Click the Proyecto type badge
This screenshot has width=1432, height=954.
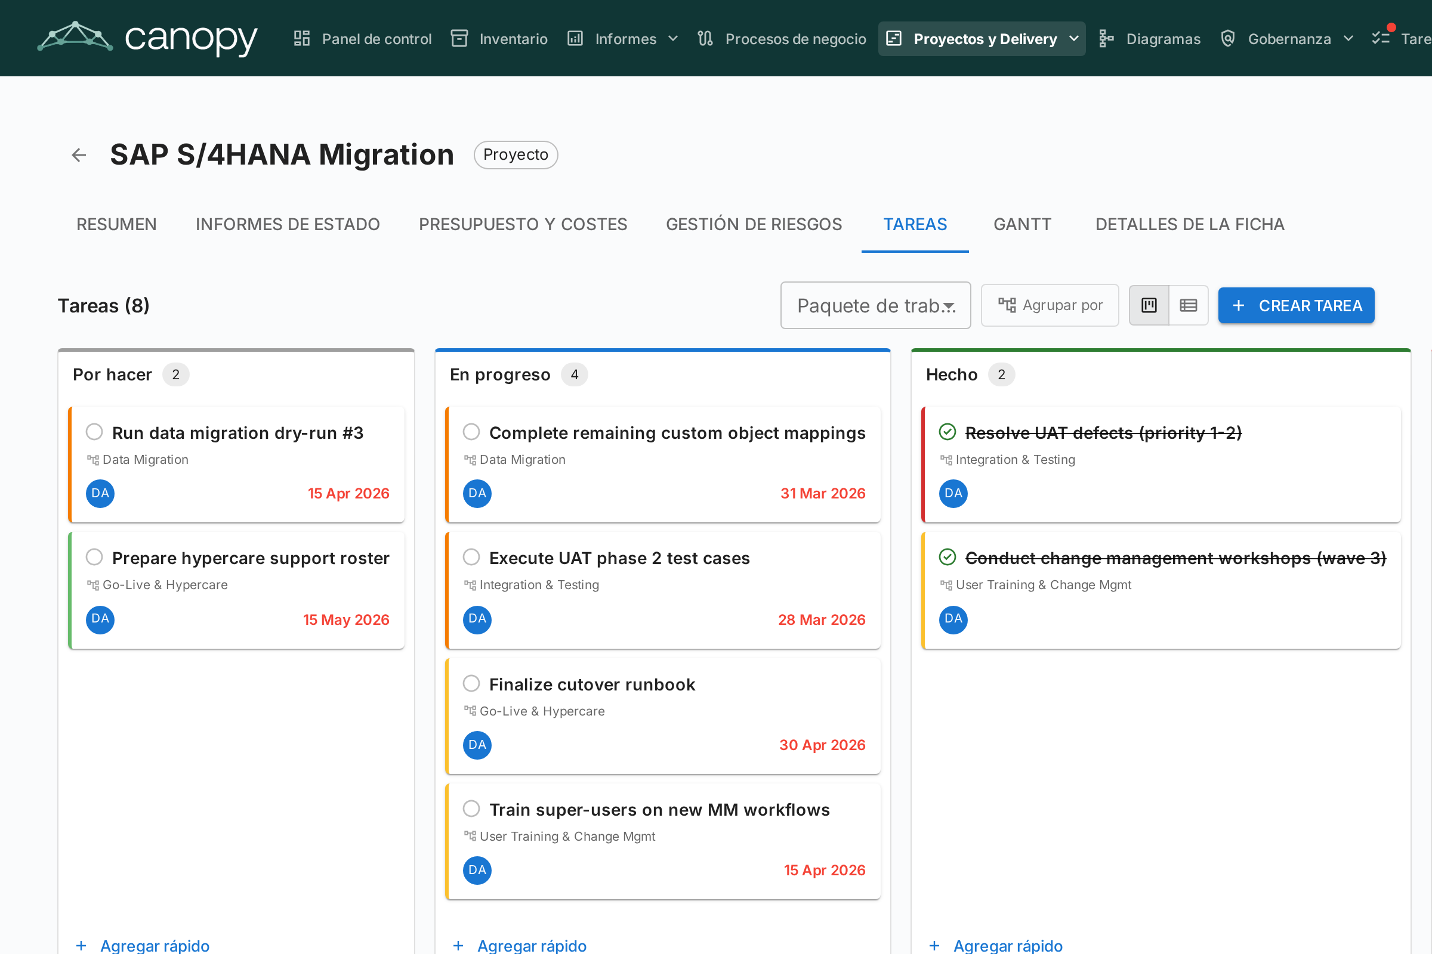(x=516, y=154)
